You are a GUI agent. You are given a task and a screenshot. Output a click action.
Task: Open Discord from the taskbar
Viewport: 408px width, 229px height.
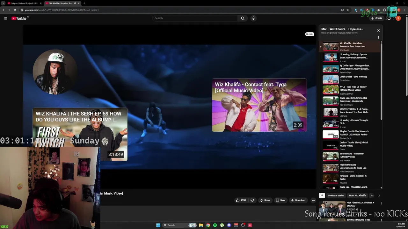pyautogui.click(x=229, y=225)
